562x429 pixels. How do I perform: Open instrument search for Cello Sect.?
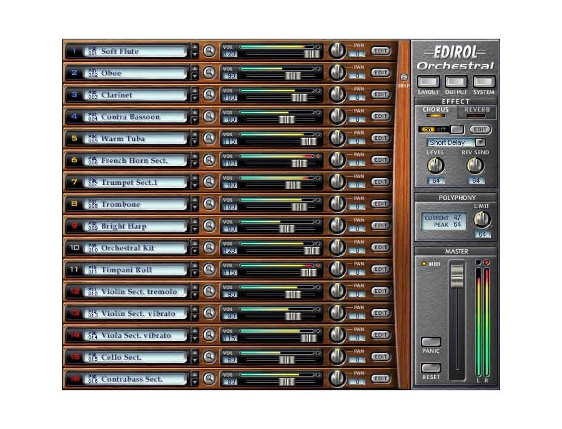point(209,357)
